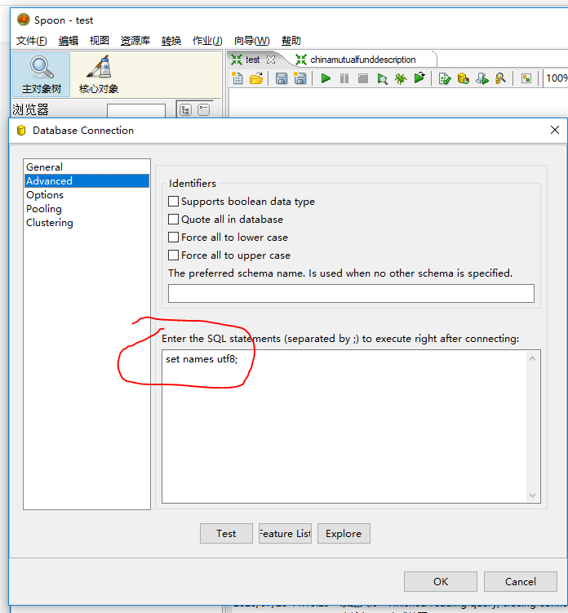Explore the database with the magnifier-database icon
This screenshot has width=568, height=613.
point(500,78)
